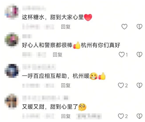Image resolution: width=145 pixels, height=122 pixels.
Task: Dislike the 一呼百应相互帮助 comment
Action: coord(139,85)
